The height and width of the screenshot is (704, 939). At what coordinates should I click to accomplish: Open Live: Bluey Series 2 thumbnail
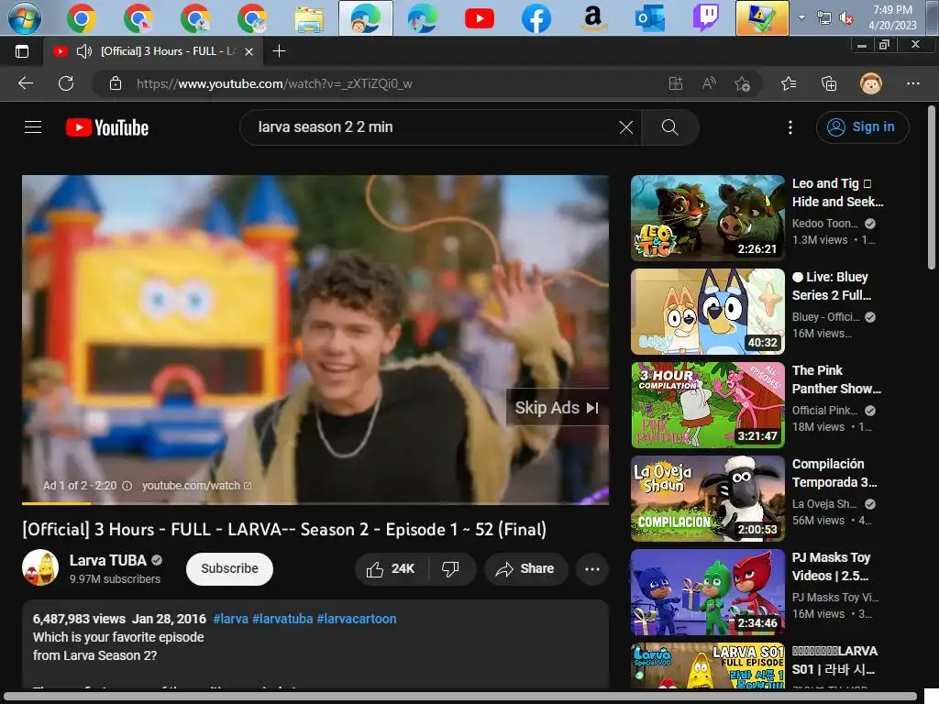pos(708,312)
